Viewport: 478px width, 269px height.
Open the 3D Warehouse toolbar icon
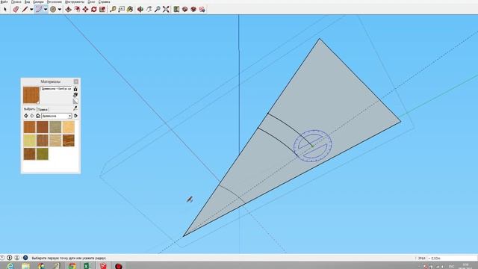pyautogui.click(x=176, y=9)
